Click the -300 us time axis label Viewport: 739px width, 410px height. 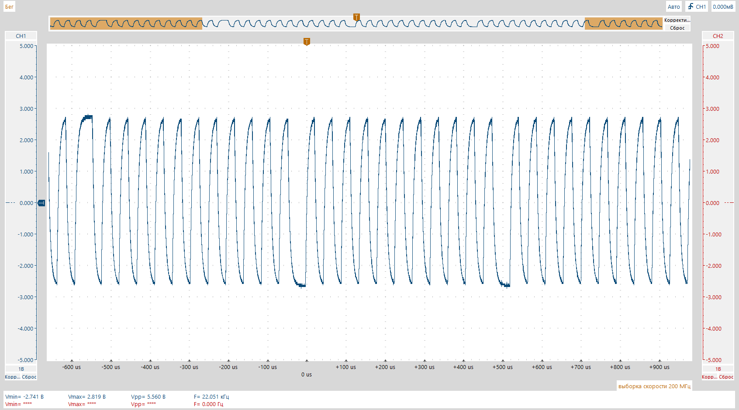(x=189, y=367)
